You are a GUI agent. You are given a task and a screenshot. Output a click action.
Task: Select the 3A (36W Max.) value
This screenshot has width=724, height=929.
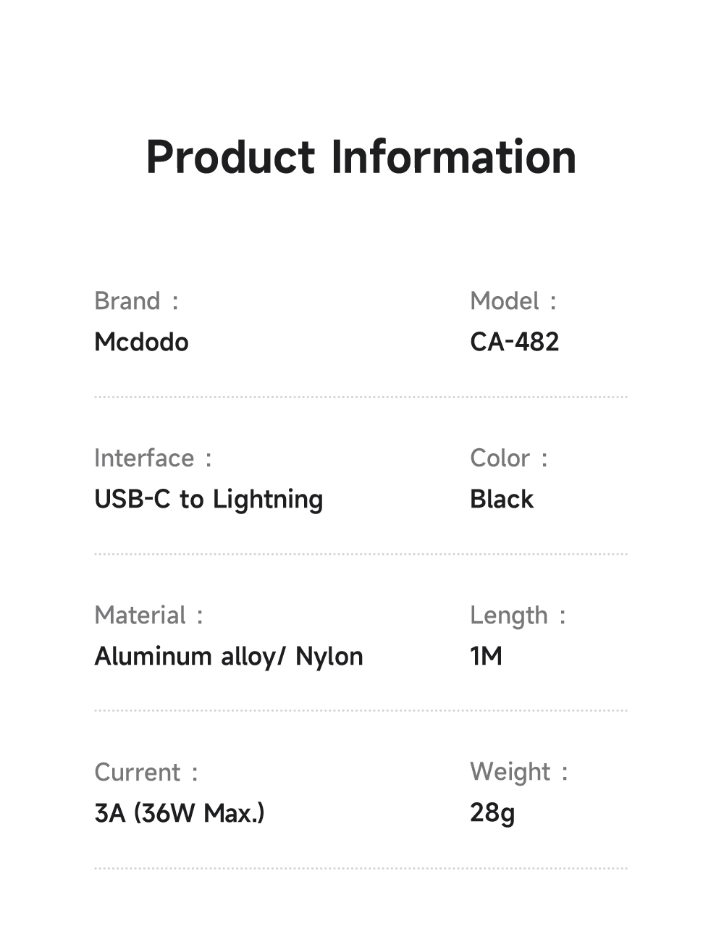click(180, 813)
